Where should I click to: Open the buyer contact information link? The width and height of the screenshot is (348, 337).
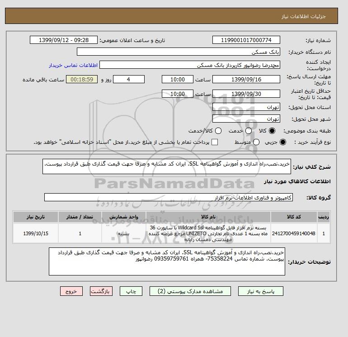[73, 65]
